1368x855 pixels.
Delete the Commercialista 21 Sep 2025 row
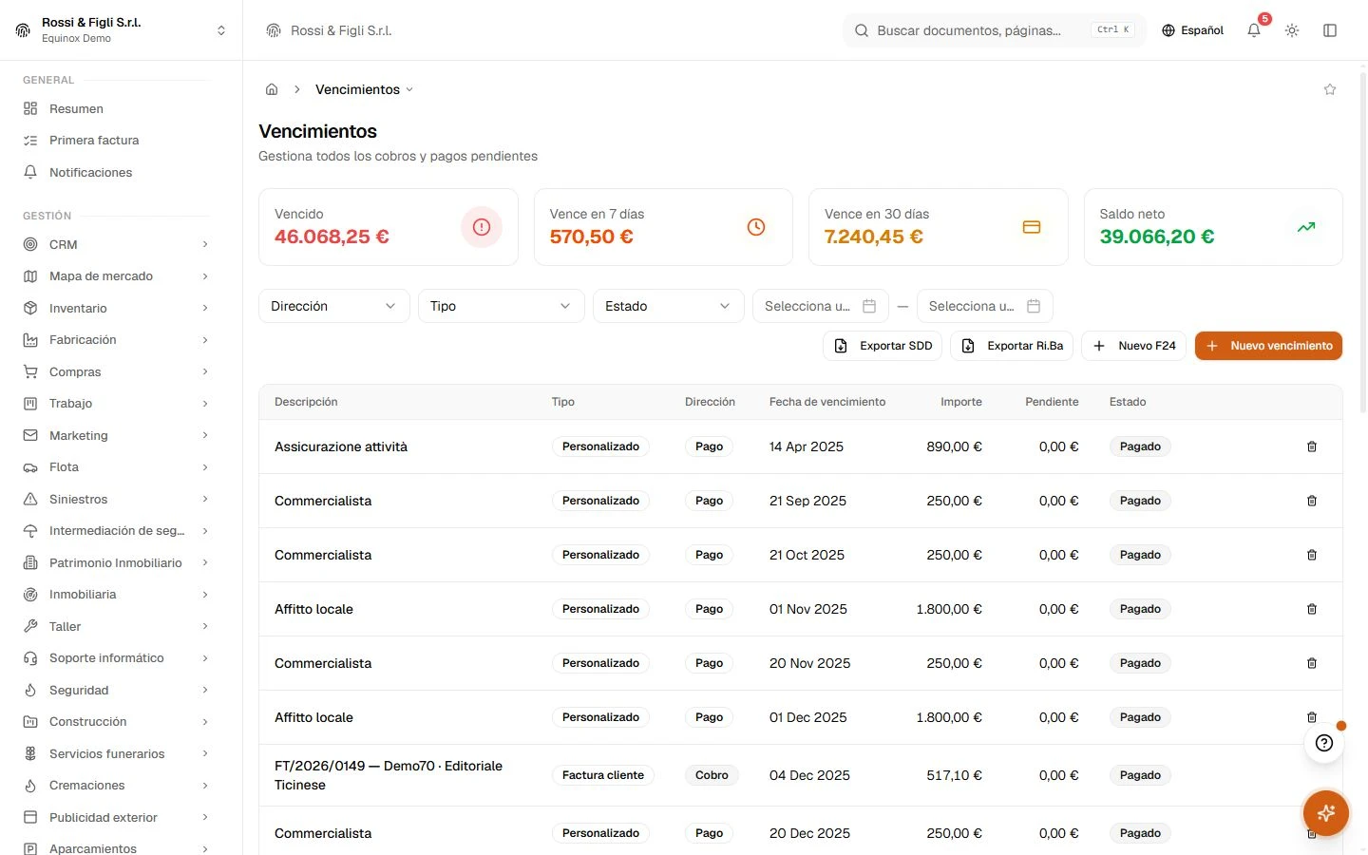[1312, 501]
